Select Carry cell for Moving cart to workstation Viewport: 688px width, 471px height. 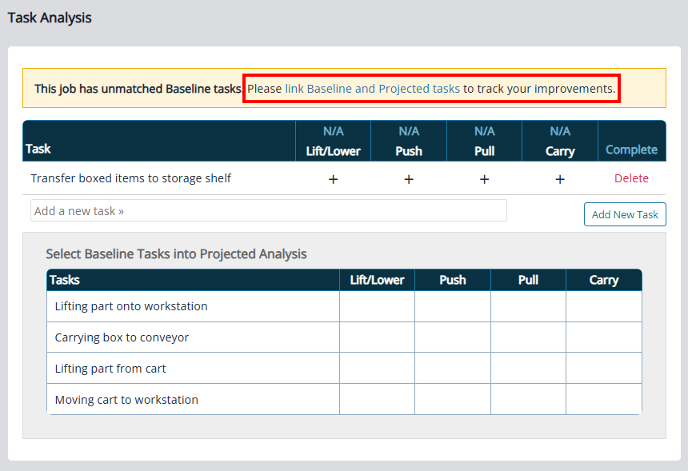603,399
